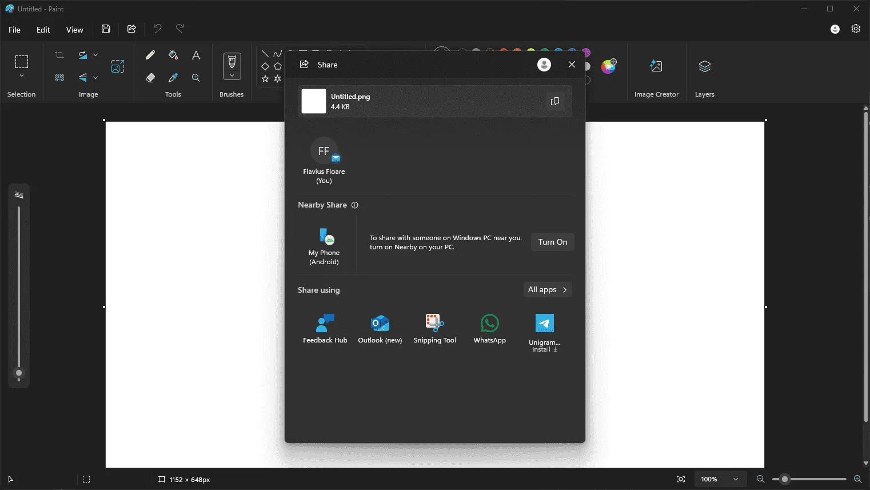Click the Flip image icon
Viewport: 870px width, 490px height.
83,78
